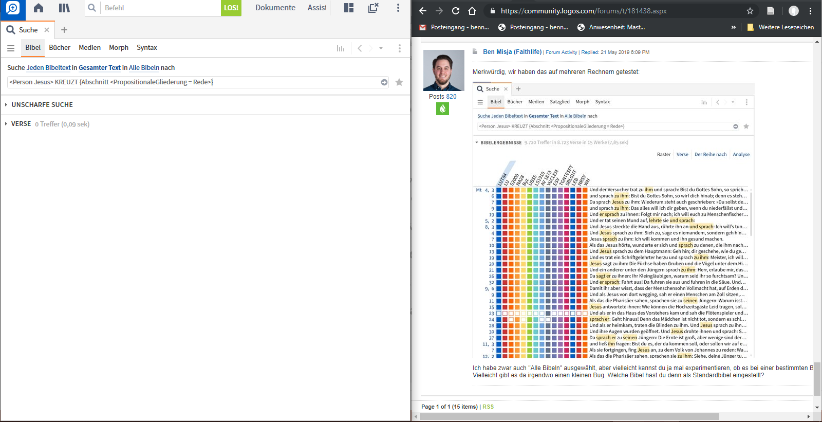Change the 'Jeden Bibeltext' search range

[x=49, y=67]
